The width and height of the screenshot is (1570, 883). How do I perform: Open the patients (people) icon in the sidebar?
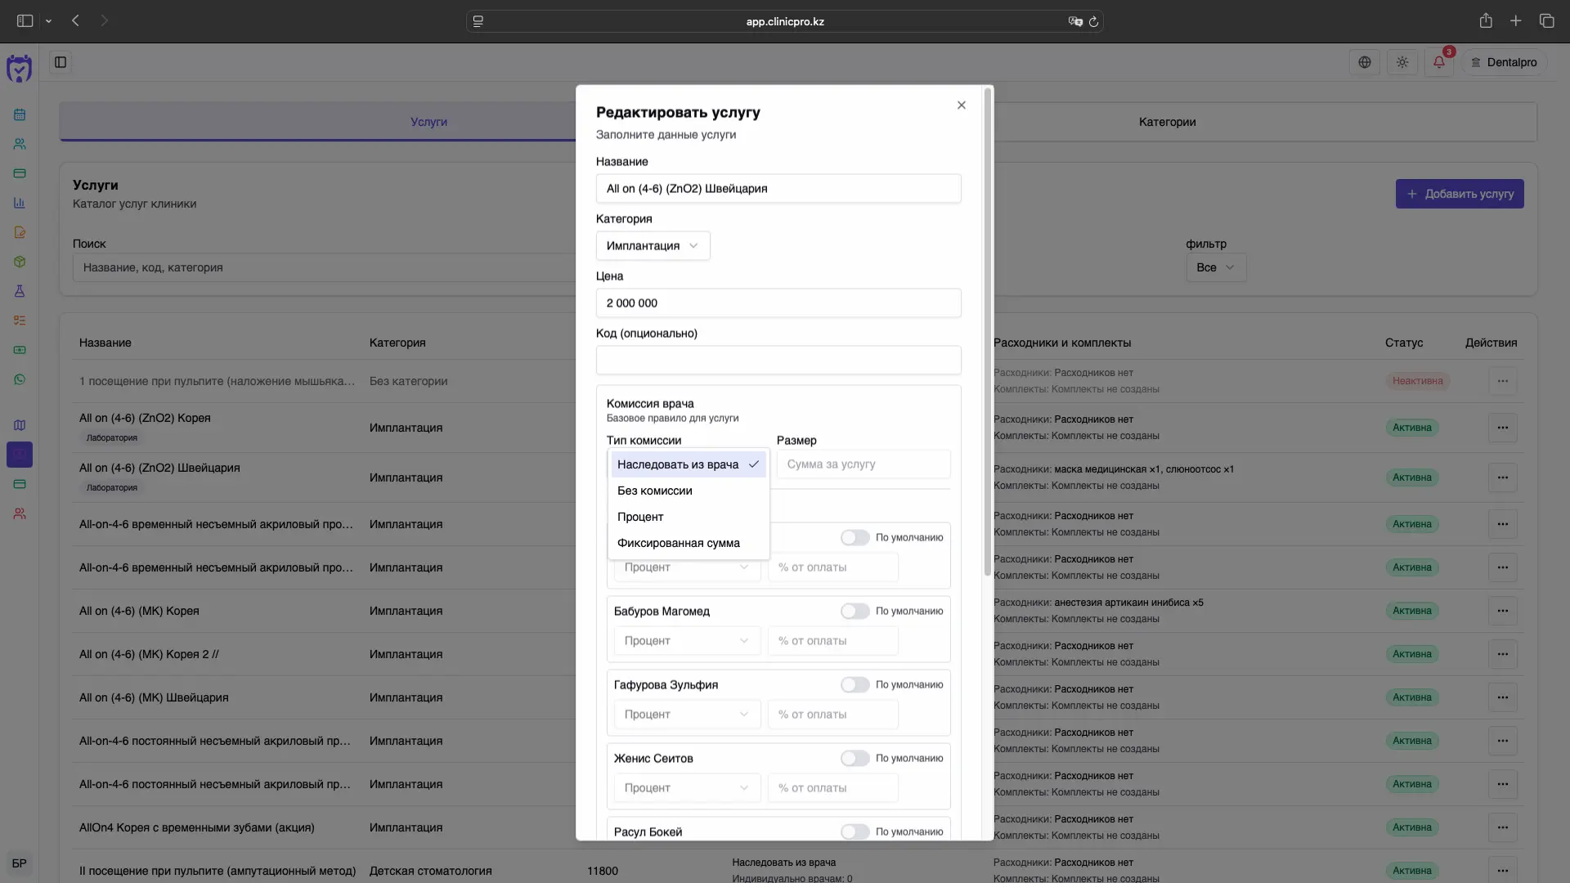(20, 144)
